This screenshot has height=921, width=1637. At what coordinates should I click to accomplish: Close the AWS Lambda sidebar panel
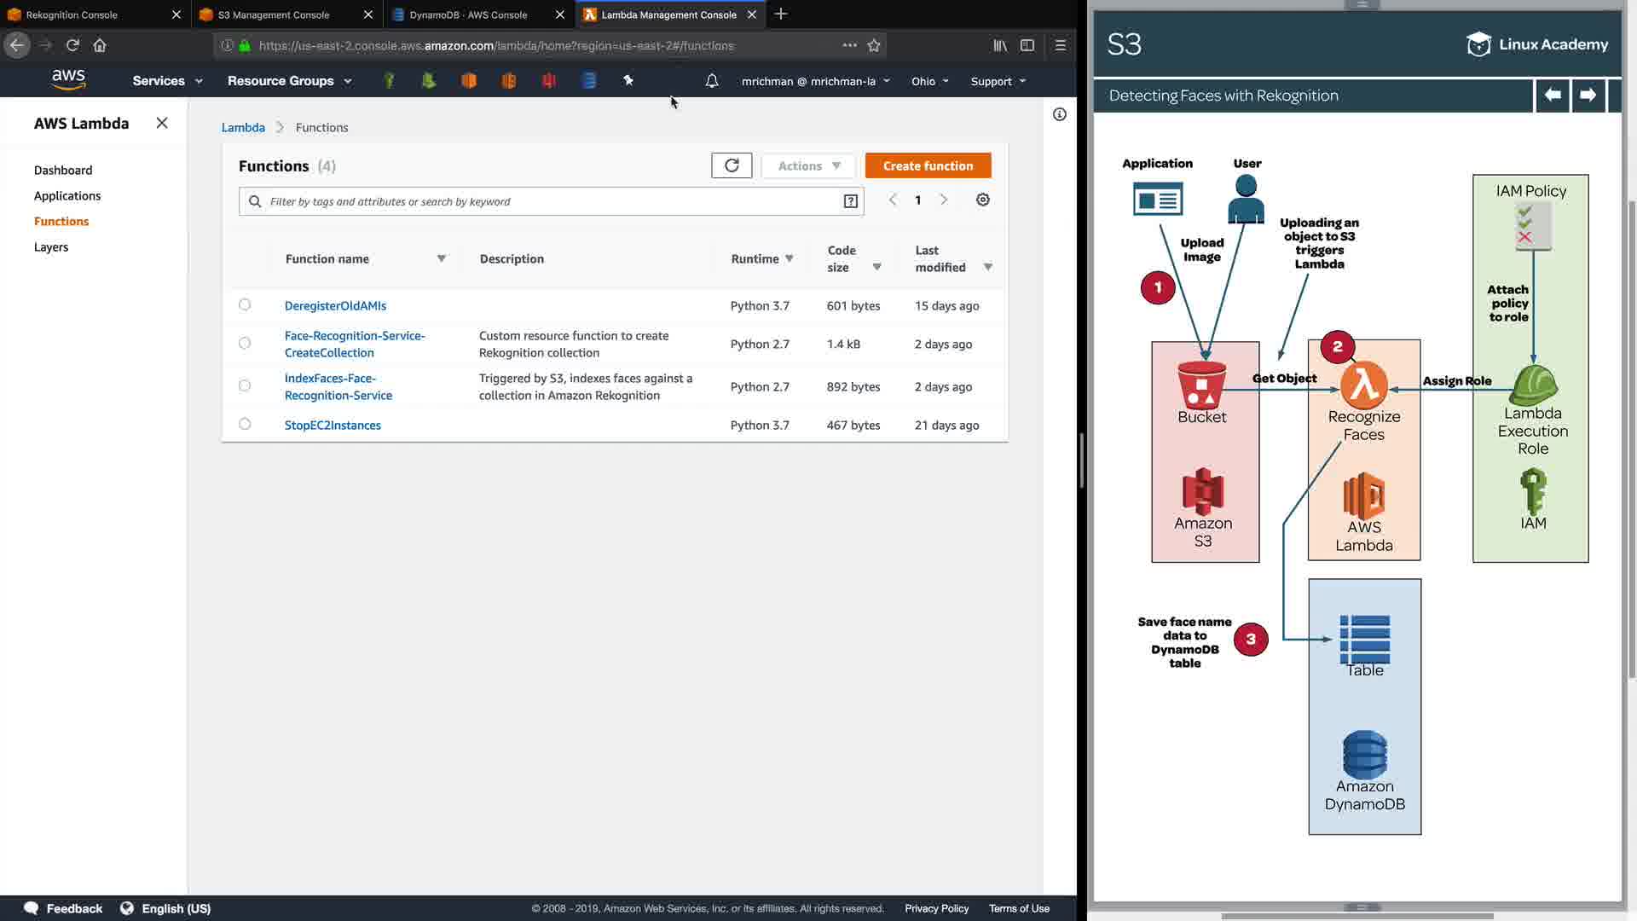162,123
